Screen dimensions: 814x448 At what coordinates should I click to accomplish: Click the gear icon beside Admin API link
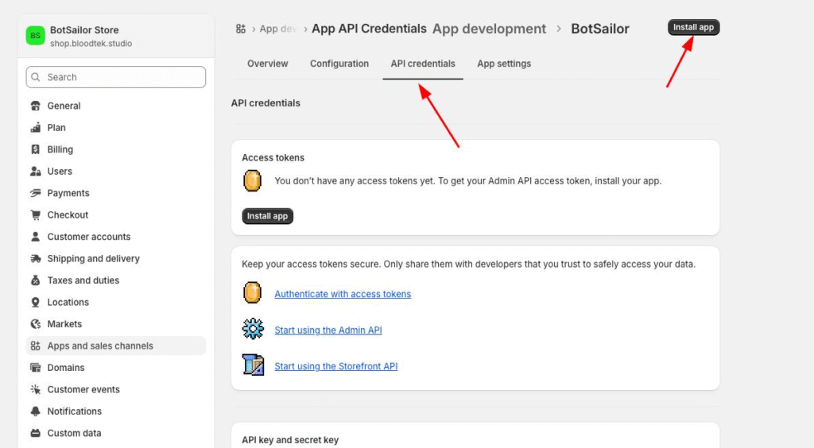click(x=253, y=329)
